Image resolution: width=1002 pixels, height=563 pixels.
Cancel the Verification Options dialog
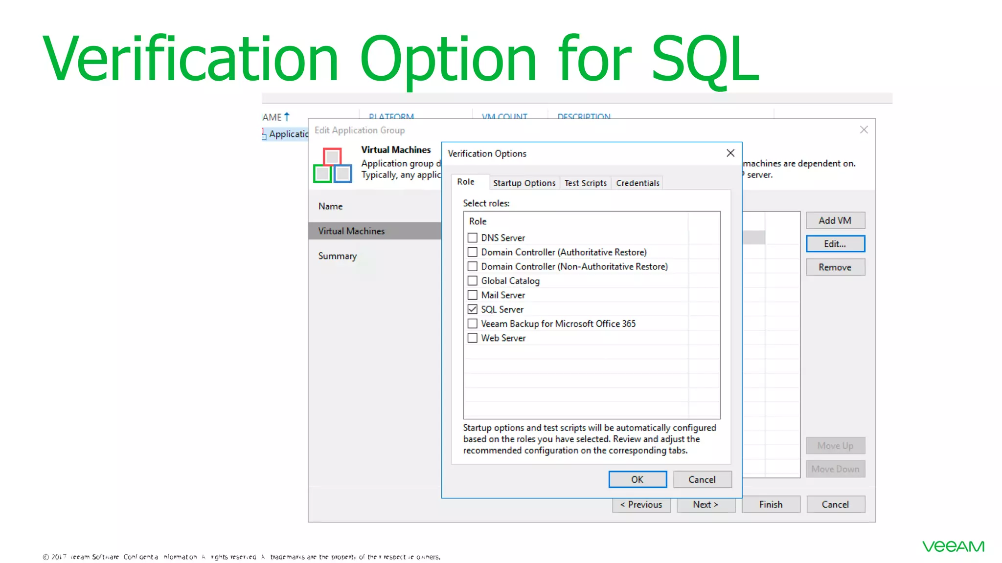(702, 479)
